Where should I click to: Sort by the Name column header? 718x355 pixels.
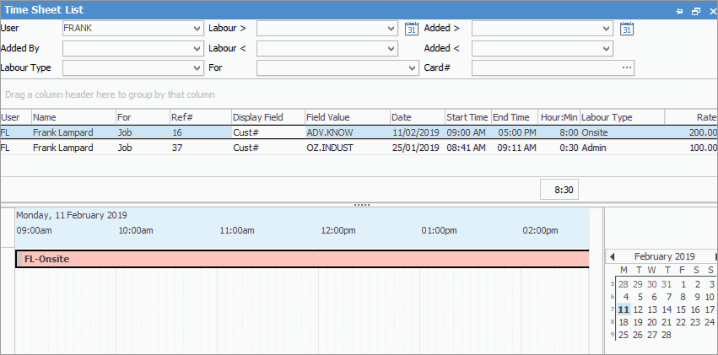73,117
